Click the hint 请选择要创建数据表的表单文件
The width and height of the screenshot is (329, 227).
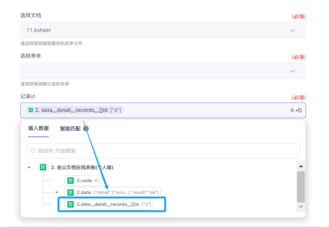point(52,43)
